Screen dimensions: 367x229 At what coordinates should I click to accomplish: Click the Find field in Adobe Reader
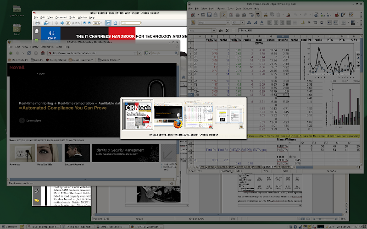point(131,23)
